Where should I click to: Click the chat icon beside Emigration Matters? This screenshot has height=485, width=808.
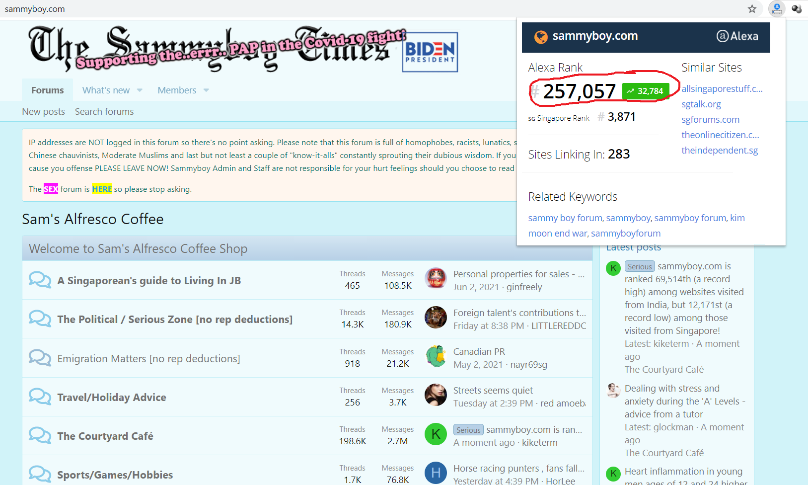(x=40, y=358)
